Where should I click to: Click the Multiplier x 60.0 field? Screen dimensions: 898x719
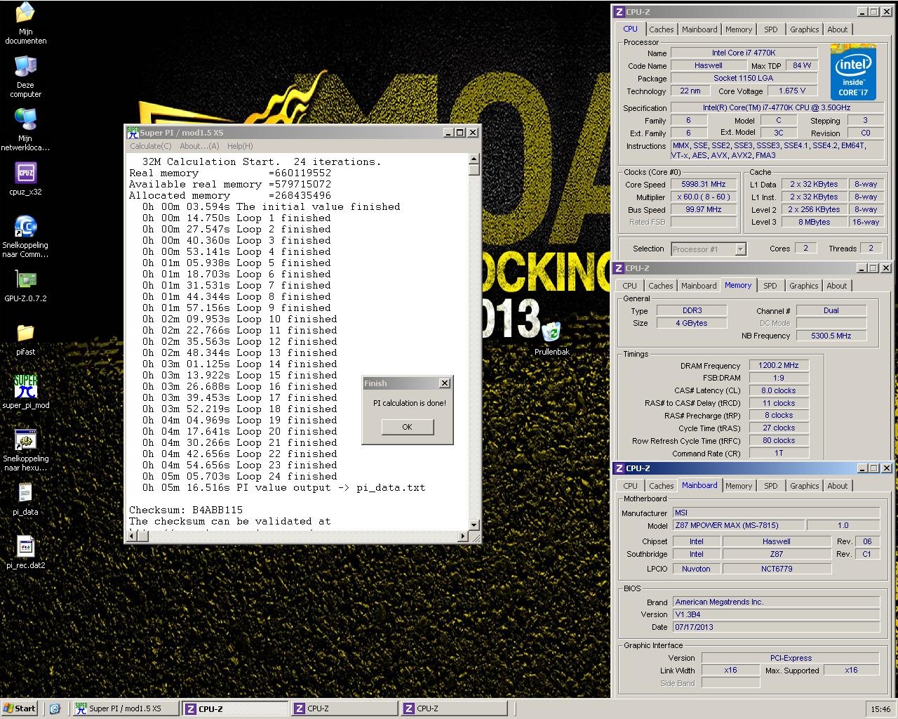click(x=704, y=197)
